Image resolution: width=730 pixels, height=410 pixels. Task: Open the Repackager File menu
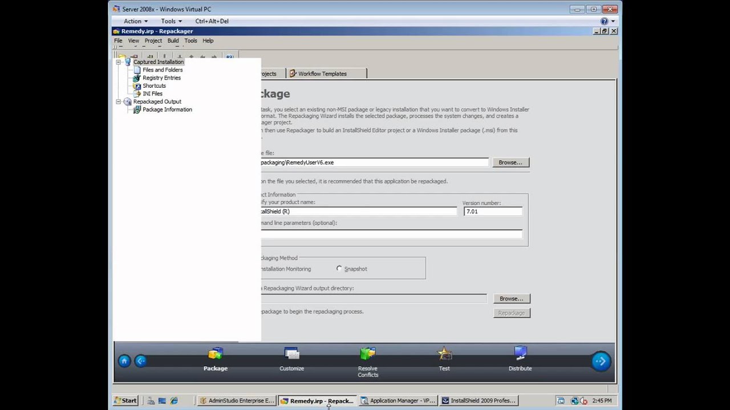118,41
